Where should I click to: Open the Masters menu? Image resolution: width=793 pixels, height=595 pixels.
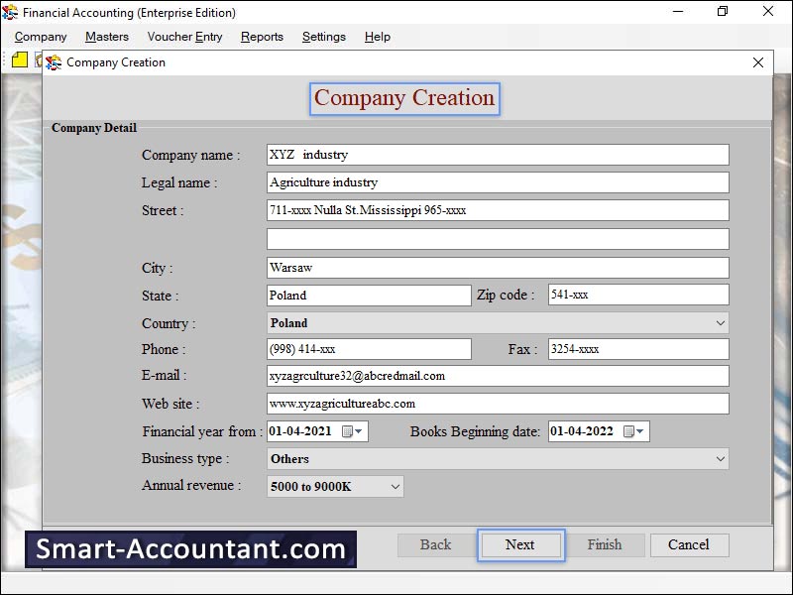pyautogui.click(x=107, y=37)
